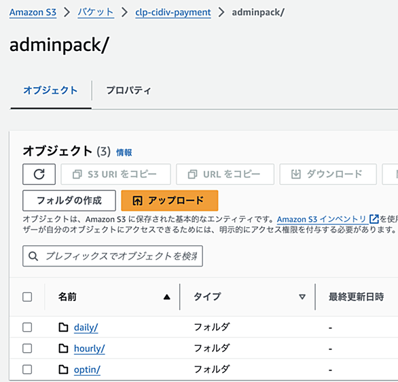Click the URL をコピー button
398x382 pixels.
click(x=225, y=174)
